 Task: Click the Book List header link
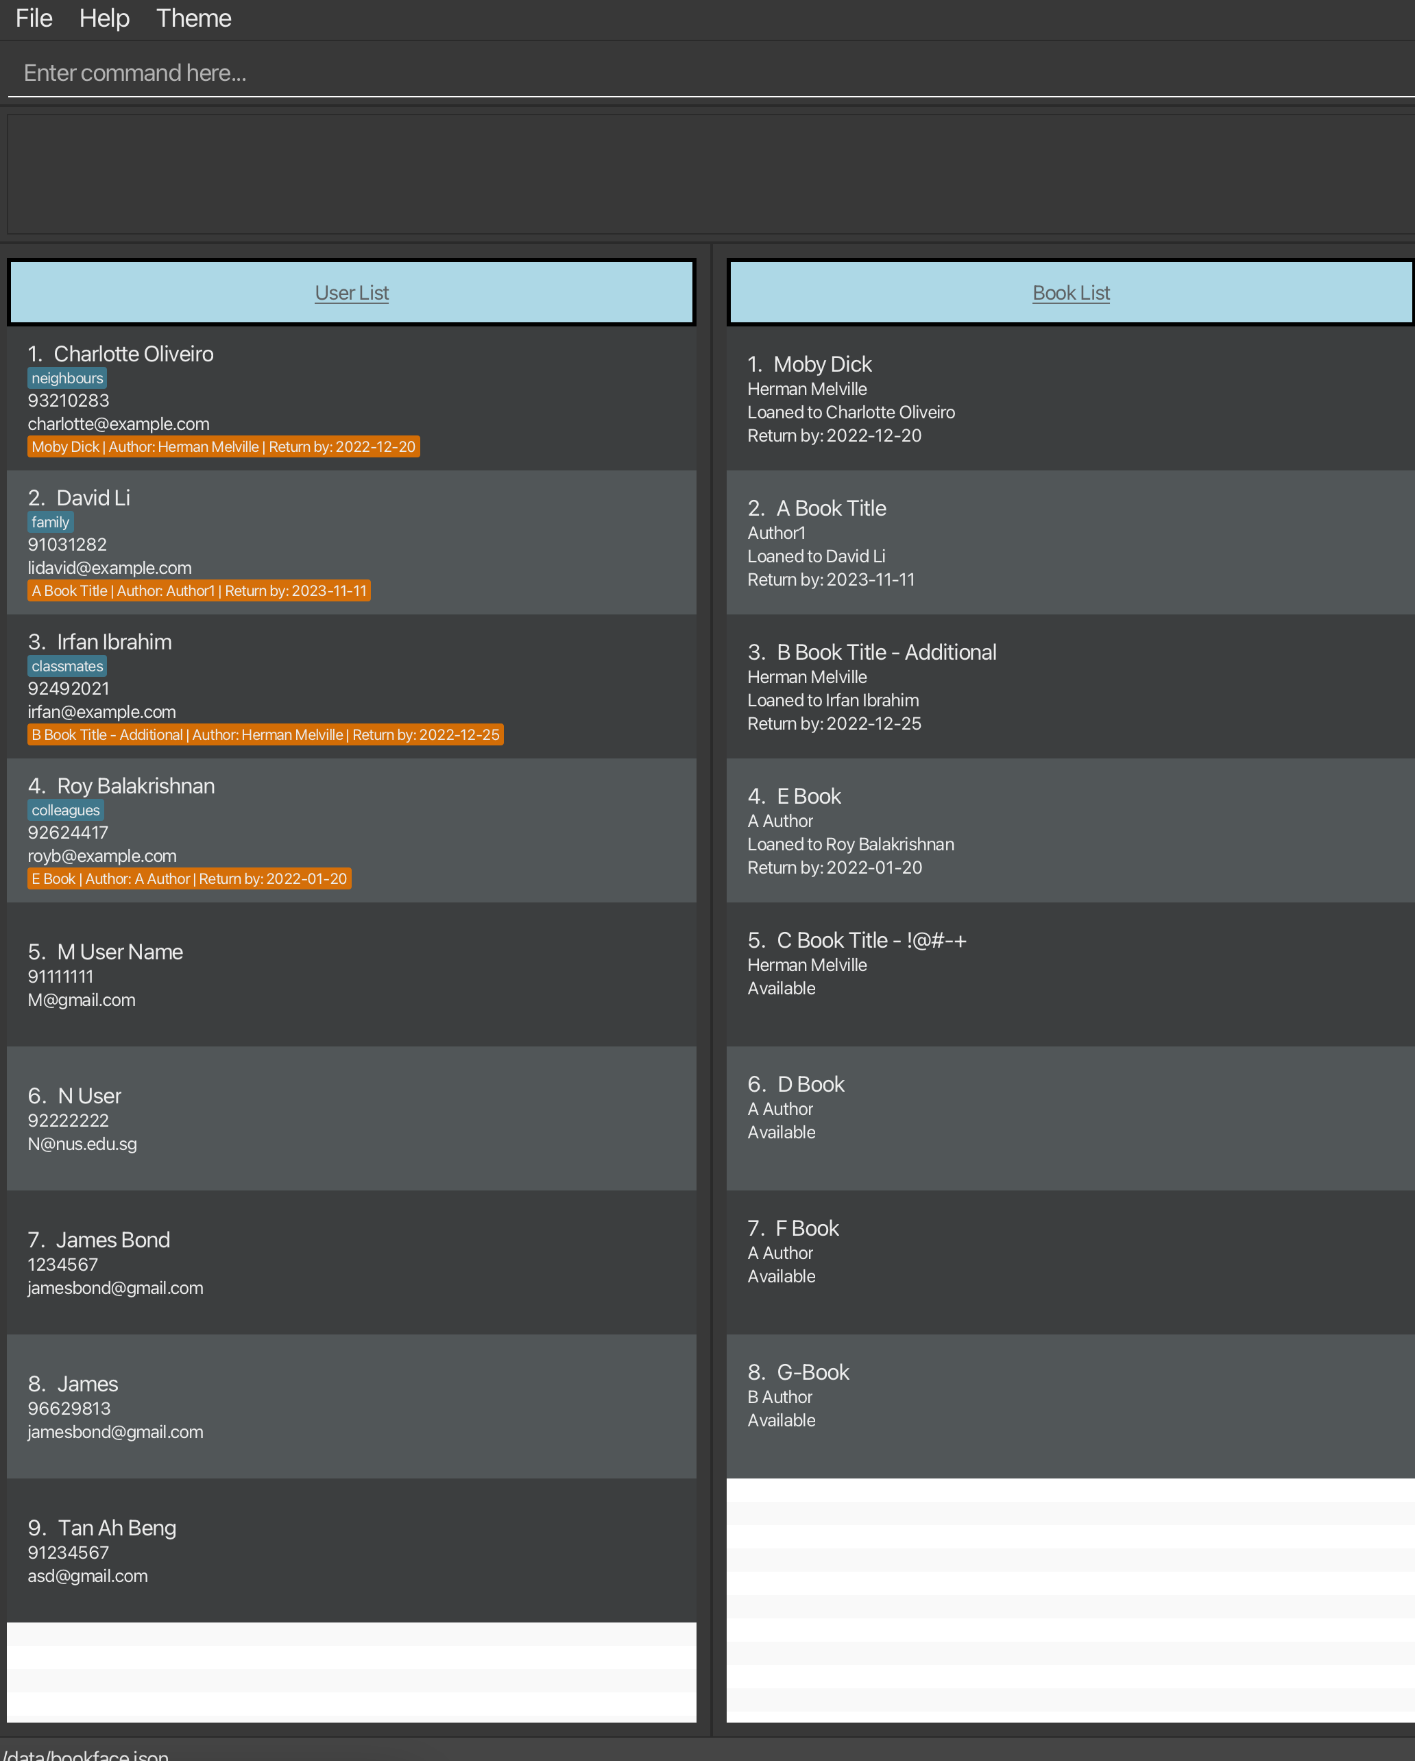coord(1070,292)
